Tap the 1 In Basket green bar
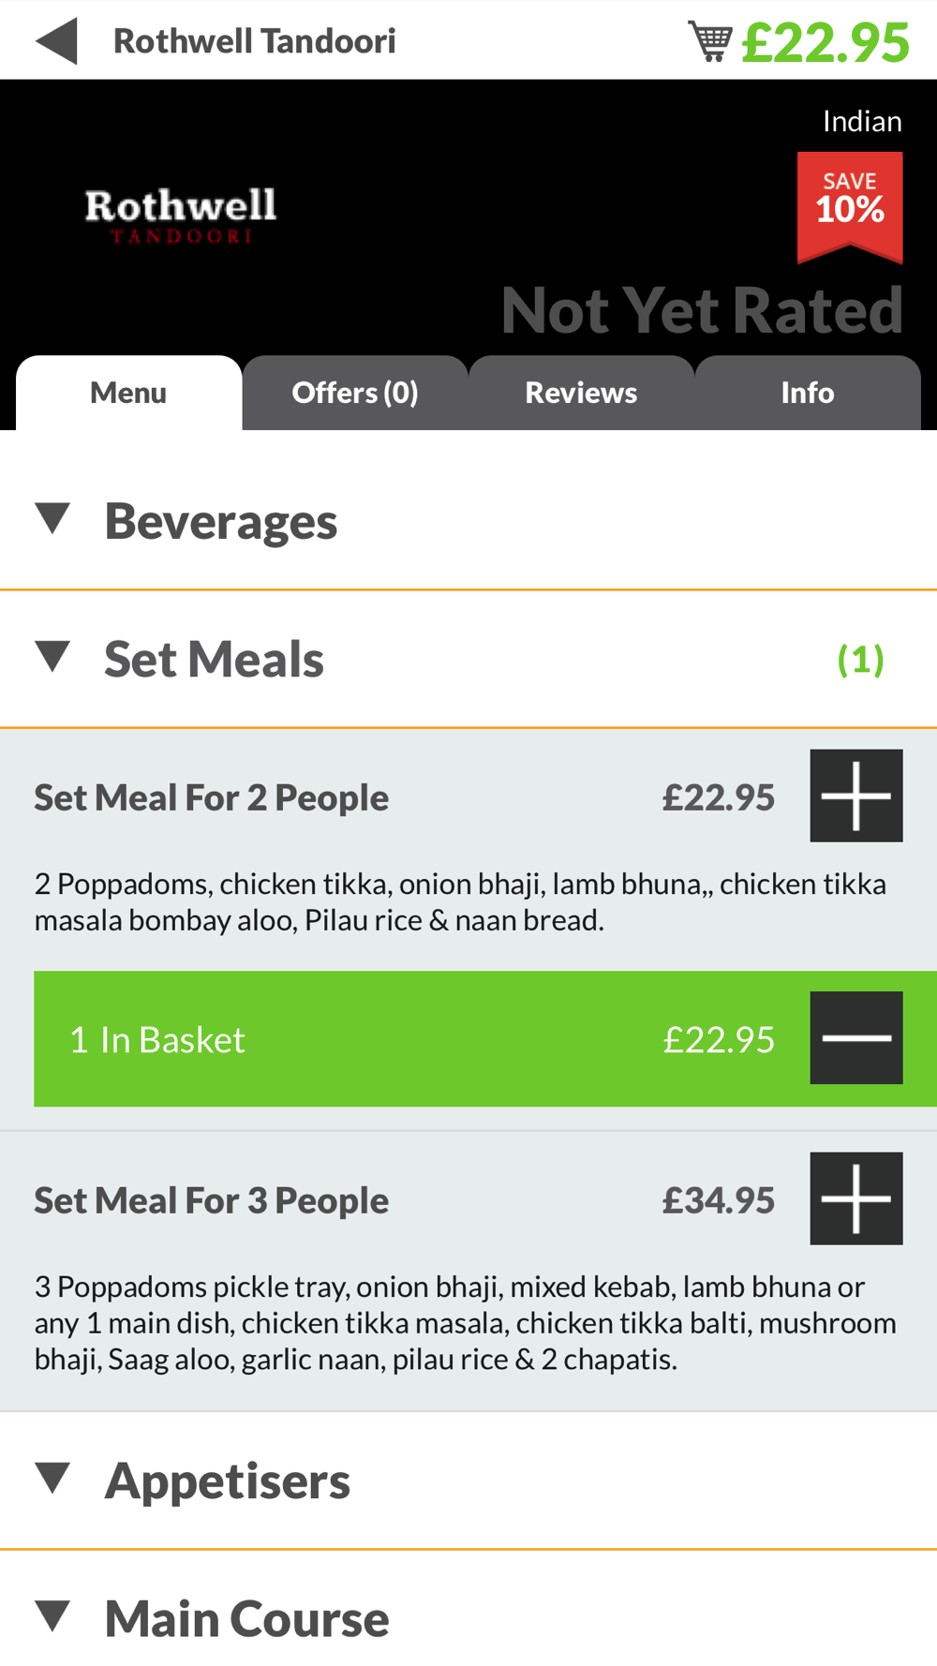Viewport: 937px width, 1666px height. 485,1038
